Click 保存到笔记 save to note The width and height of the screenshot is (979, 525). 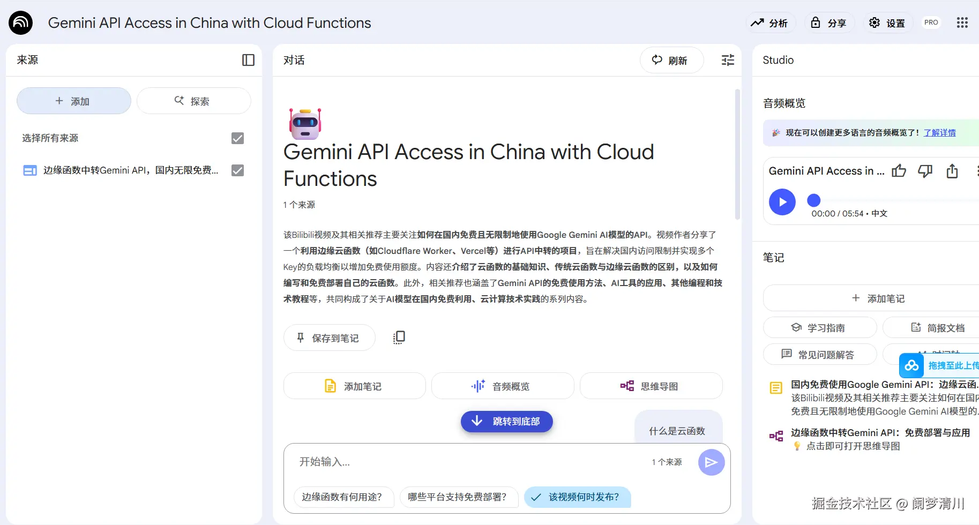(329, 338)
